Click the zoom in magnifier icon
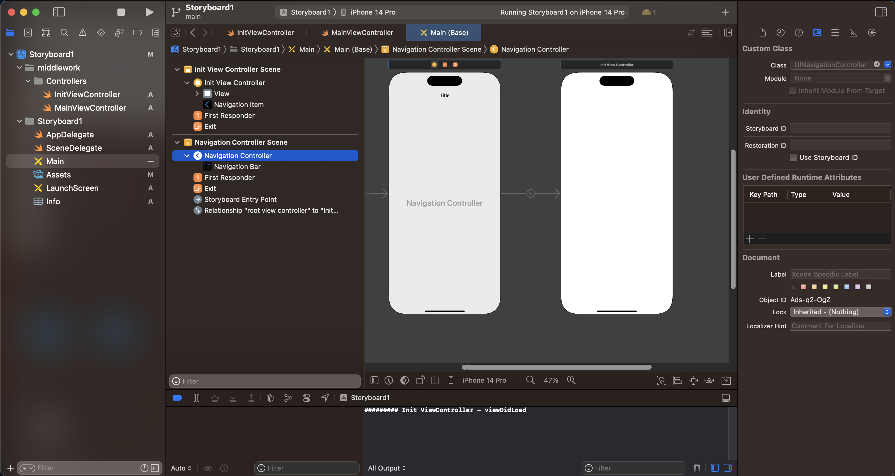Screen dimensions: 895x476 pyautogui.click(x=571, y=380)
